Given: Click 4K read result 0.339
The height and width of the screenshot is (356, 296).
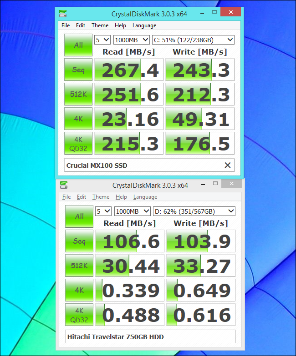Looking at the screenshot, I should (130, 290).
